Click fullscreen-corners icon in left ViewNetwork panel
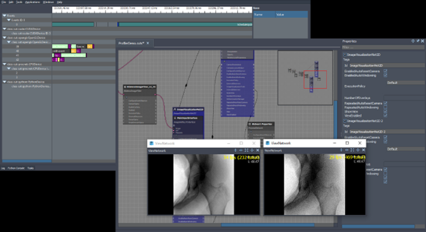The height and width of the screenshot is (232, 426). point(247,150)
